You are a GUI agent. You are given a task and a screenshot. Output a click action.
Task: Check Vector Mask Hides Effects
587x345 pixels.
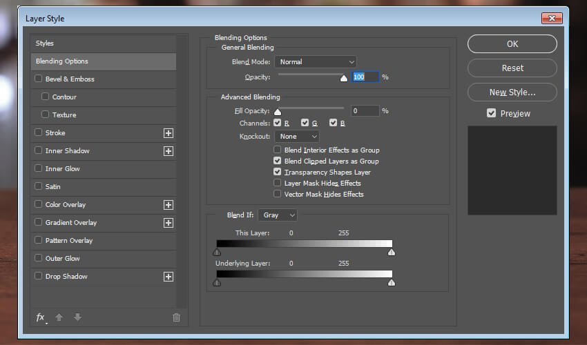[x=278, y=194]
